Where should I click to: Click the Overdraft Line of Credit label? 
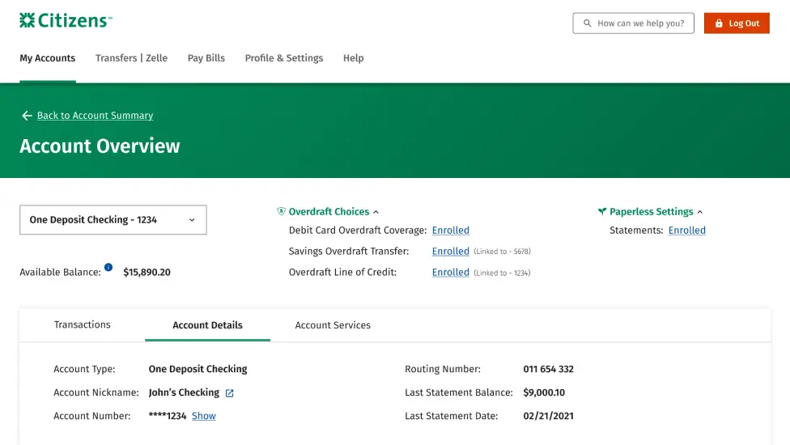342,273
